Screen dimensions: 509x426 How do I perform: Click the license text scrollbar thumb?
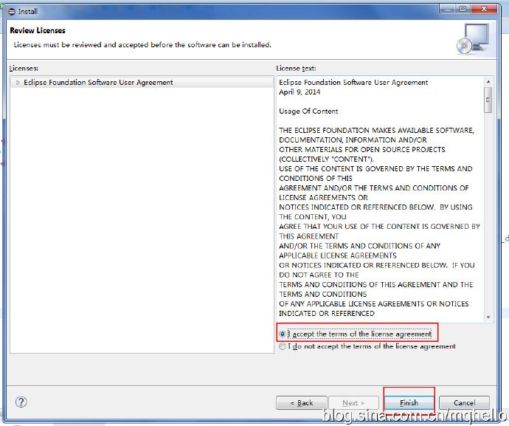pyautogui.click(x=488, y=99)
